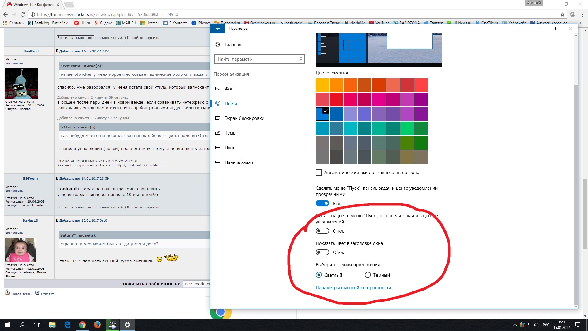Image resolution: width=588 pixels, height=331 pixels.
Task: Bookmark the page with the star icon
Action: [x=562, y=14]
